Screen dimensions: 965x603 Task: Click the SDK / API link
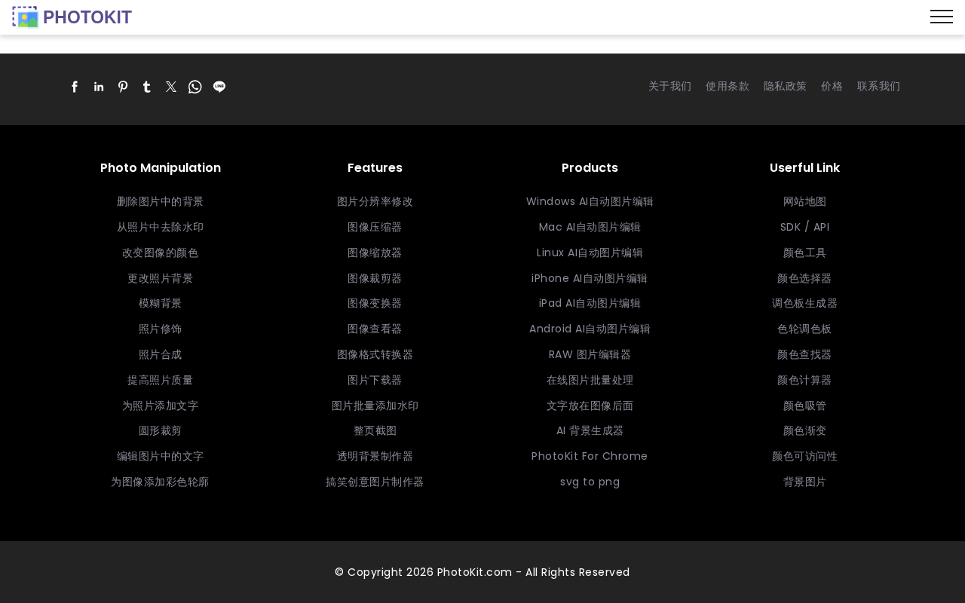tap(804, 228)
